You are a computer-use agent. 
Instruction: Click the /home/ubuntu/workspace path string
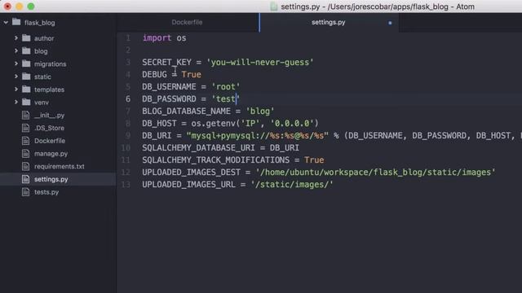[375, 173]
